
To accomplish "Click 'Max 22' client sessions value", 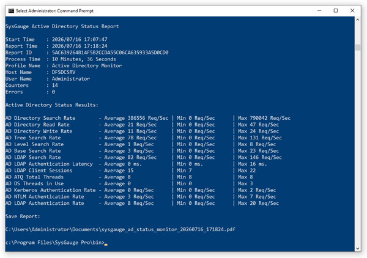I will pyautogui.click(x=247, y=171).
